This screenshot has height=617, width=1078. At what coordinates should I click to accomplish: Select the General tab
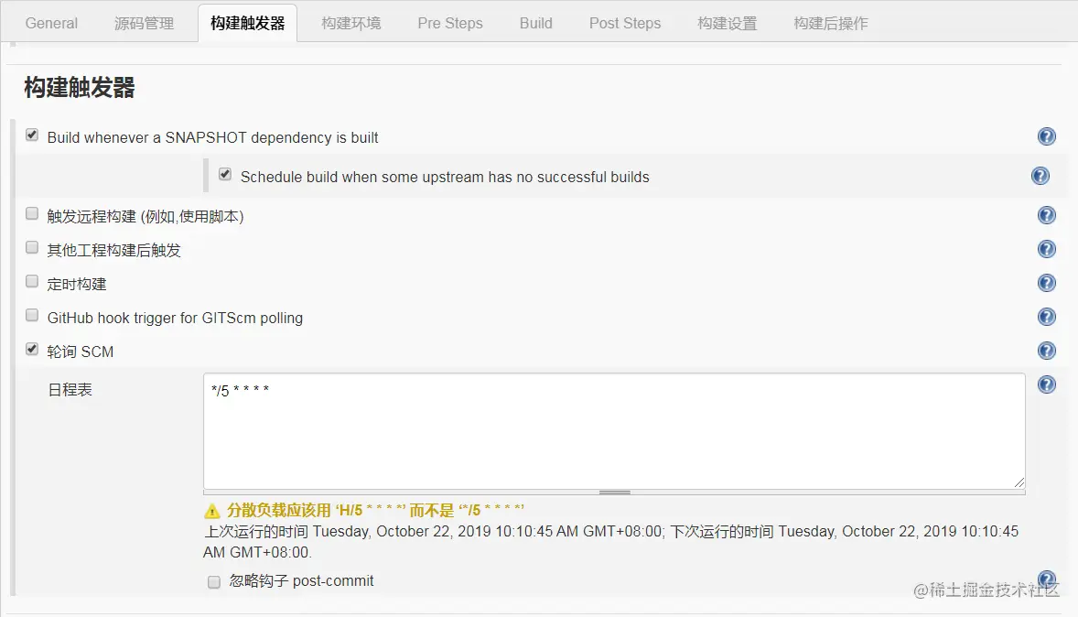point(51,24)
